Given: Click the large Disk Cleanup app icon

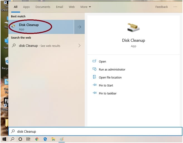Looking at the screenshot, I should click(x=133, y=27).
